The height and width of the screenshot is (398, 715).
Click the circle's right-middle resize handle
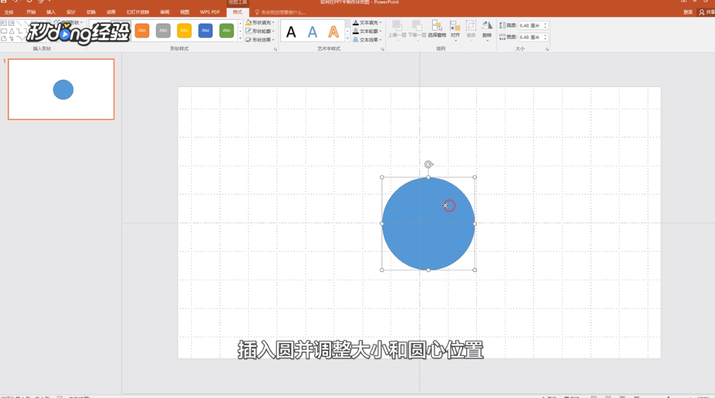click(x=475, y=223)
